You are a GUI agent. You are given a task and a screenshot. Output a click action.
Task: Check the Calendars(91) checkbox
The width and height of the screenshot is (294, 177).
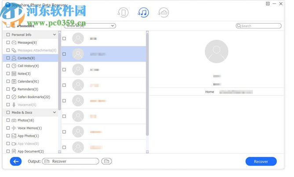[8, 81]
